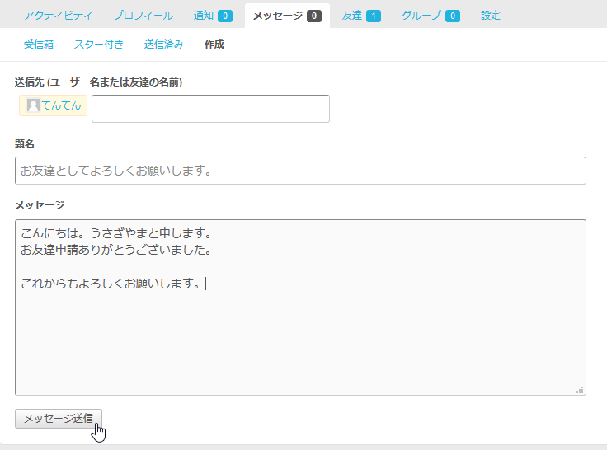Click the 通知 count badge
Viewport: 607px width, 450px height.
coord(225,16)
